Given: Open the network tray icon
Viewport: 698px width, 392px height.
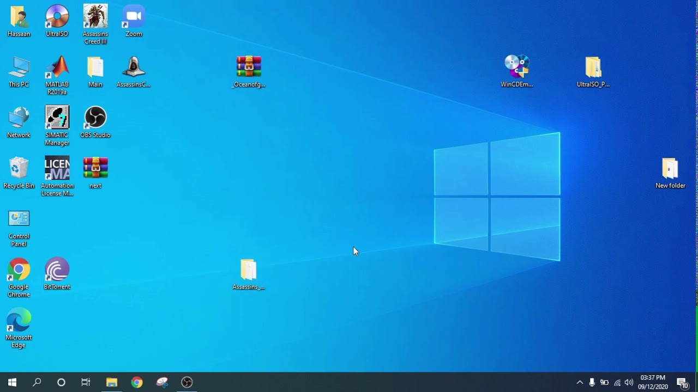Looking at the screenshot, I should (x=617, y=382).
